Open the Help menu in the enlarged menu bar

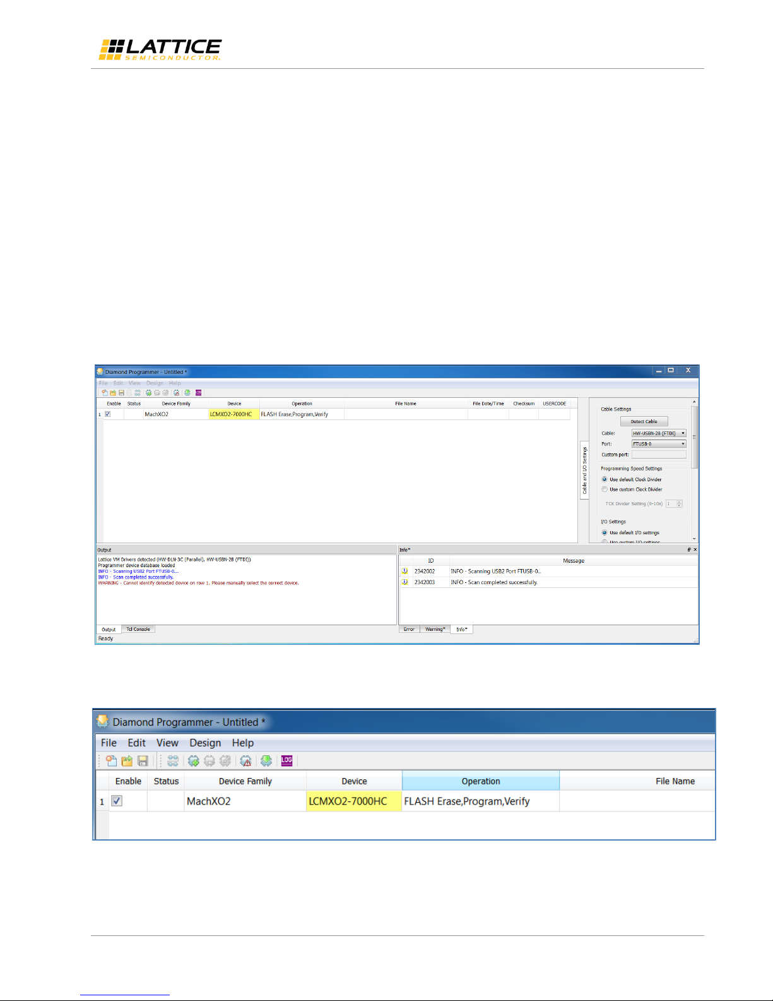pos(242,743)
